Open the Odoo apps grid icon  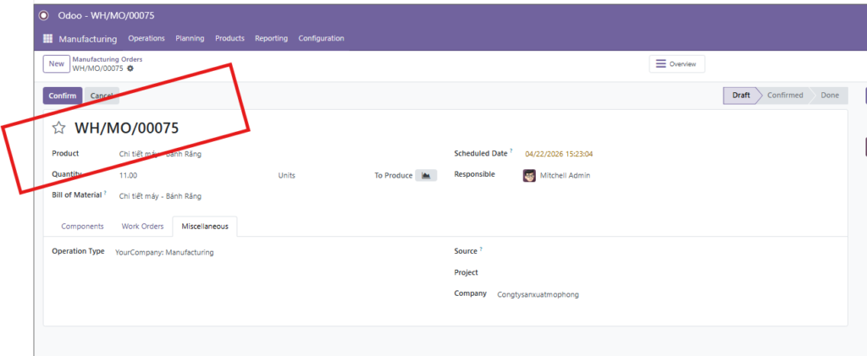pyautogui.click(x=47, y=39)
